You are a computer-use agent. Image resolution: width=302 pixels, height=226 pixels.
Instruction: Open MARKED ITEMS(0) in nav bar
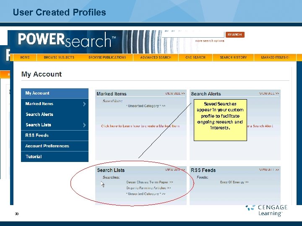275,57
